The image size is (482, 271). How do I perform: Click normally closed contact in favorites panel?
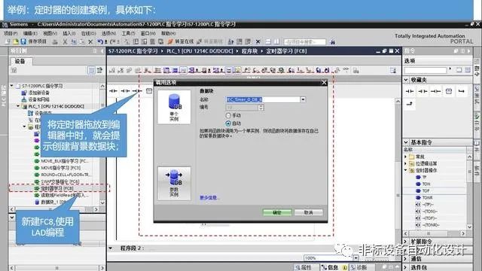(x=423, y=91)
